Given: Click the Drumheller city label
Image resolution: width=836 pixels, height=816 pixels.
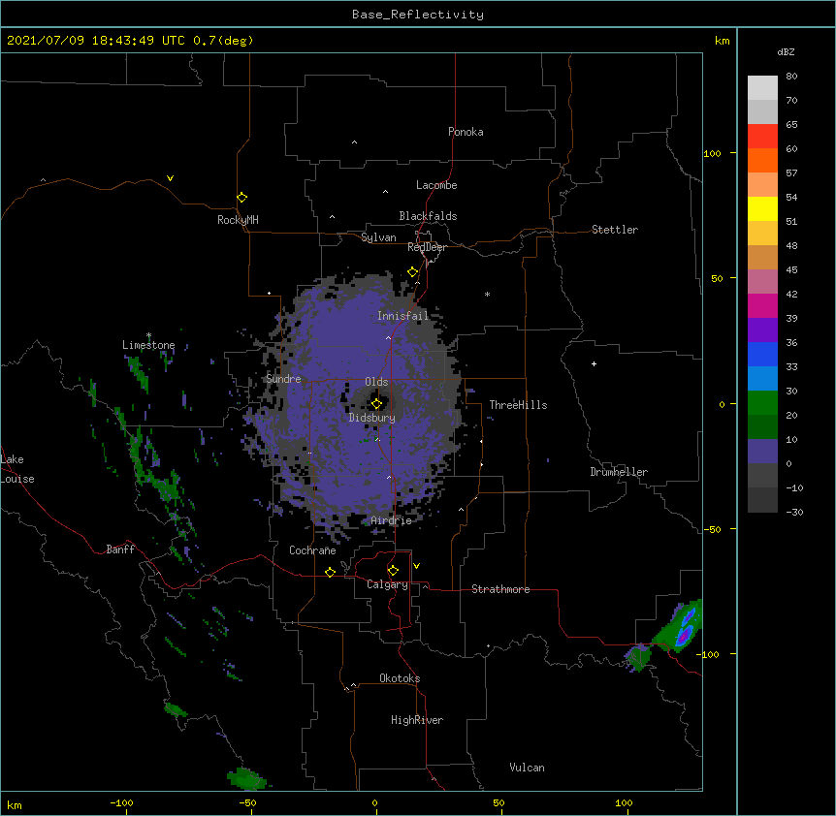Looking at the screenshot, I should (619, 472).
